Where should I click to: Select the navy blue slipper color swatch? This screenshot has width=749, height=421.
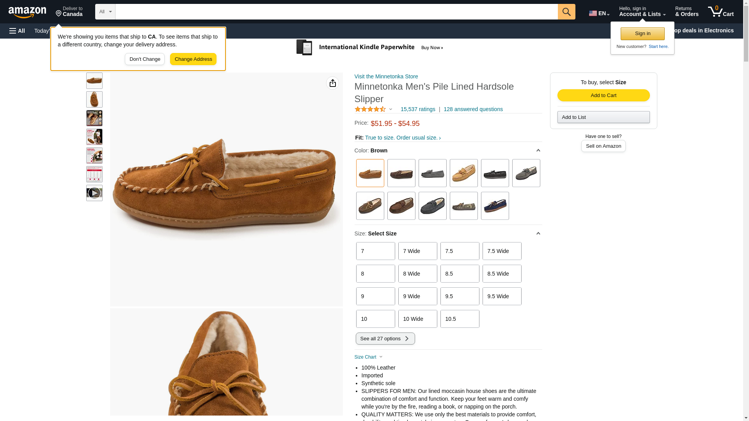(495, 206)
